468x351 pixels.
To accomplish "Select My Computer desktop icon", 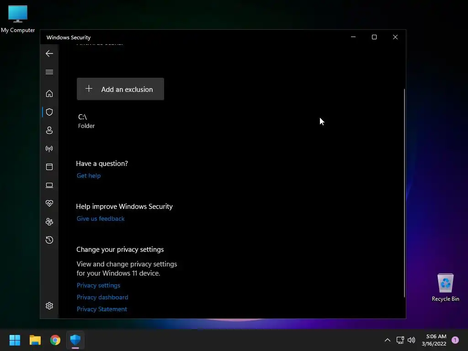I will 18,19.
